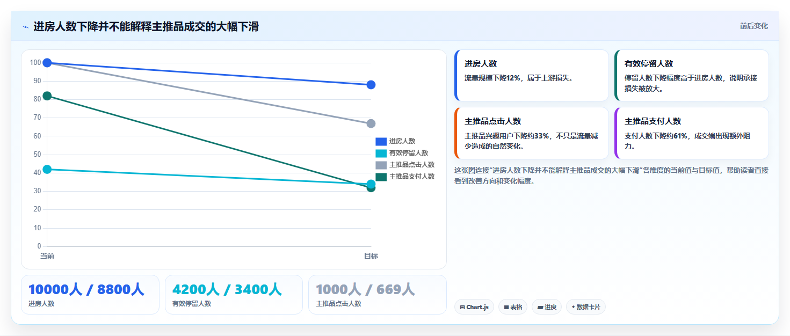Screen dimensions: 790x336
Task: Select the 4200人 / 3400人 stat card
Action: coord(234,295)
